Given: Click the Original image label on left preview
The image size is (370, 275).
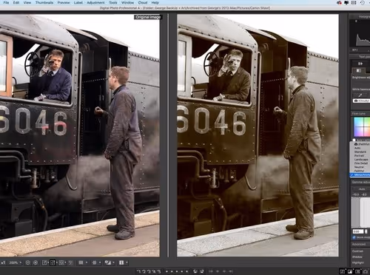Looking at the screenshot, I should tap(148, 17).
